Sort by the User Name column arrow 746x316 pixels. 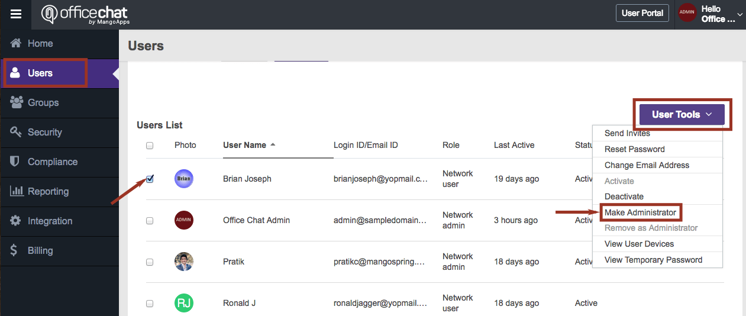(x=273, y=145)
